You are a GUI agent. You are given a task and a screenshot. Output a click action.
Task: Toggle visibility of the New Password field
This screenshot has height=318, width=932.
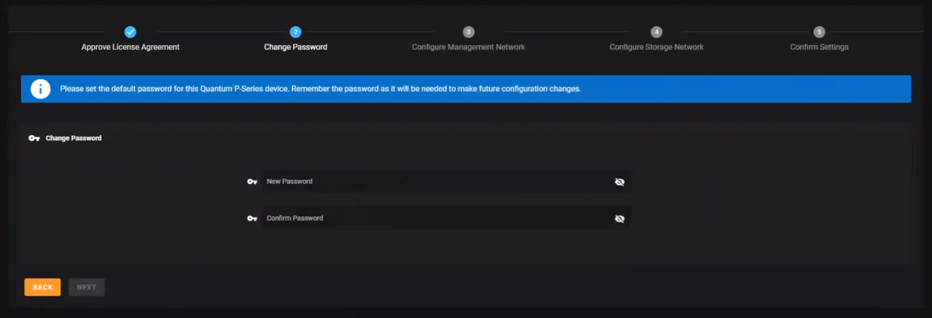click(620, 182)
